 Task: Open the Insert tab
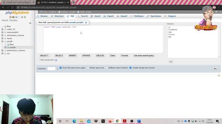(x=96, y=16)
